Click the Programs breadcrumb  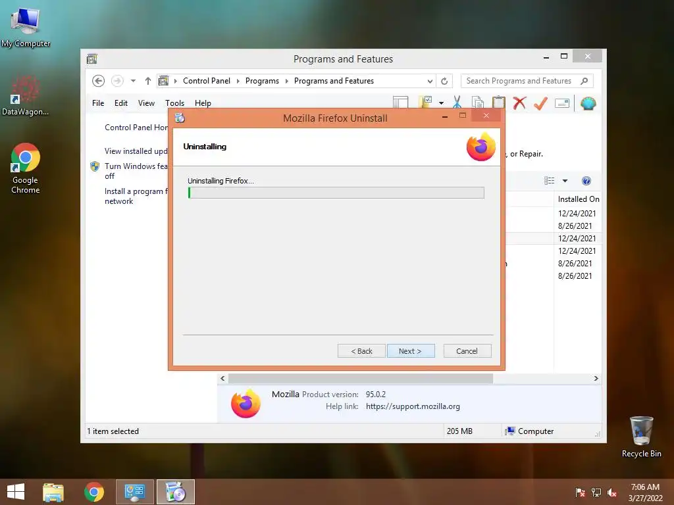click(262, 81)
